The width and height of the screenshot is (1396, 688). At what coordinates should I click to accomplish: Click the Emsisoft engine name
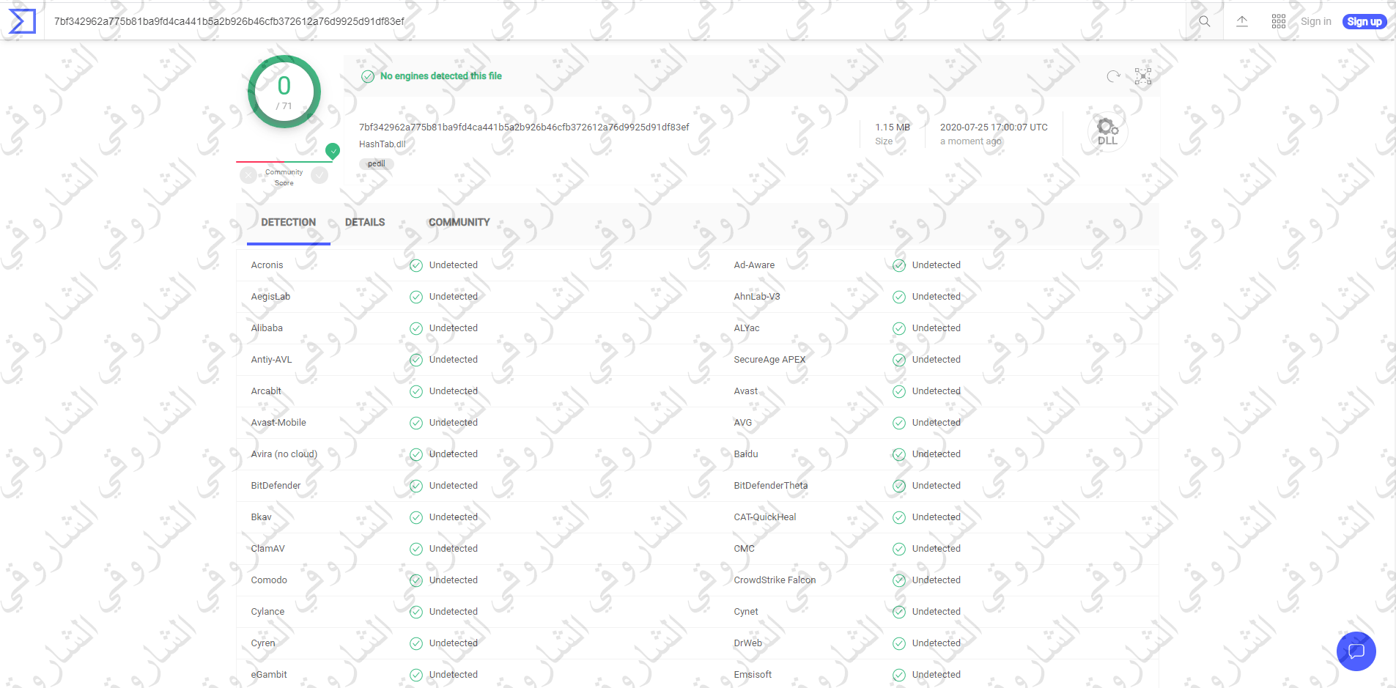(753, 675)
